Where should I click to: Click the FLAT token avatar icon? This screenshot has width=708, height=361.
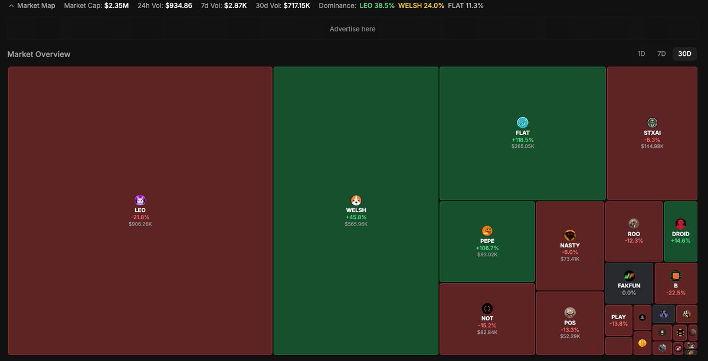(522, 122)
